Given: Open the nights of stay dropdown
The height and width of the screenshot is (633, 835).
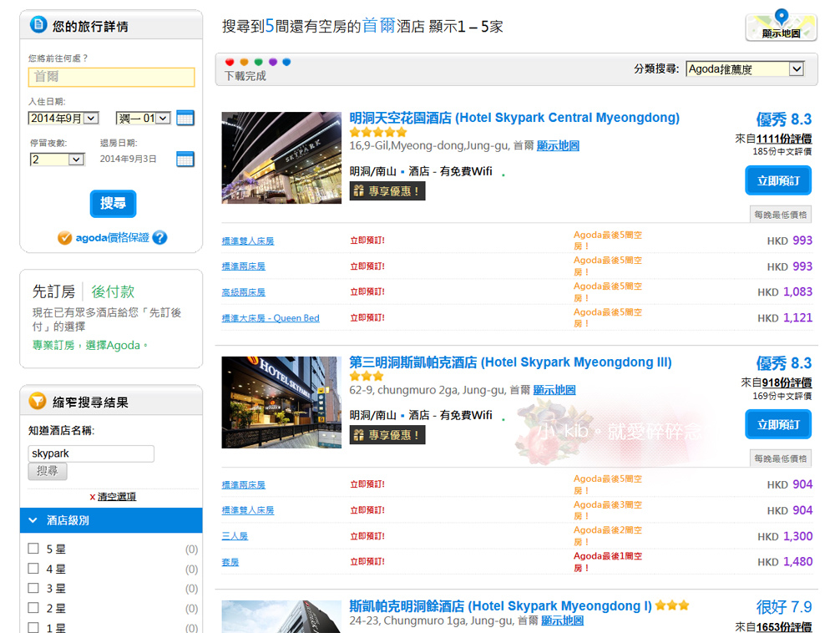Looking at the screenshot, I should click(x=57, y=160).
